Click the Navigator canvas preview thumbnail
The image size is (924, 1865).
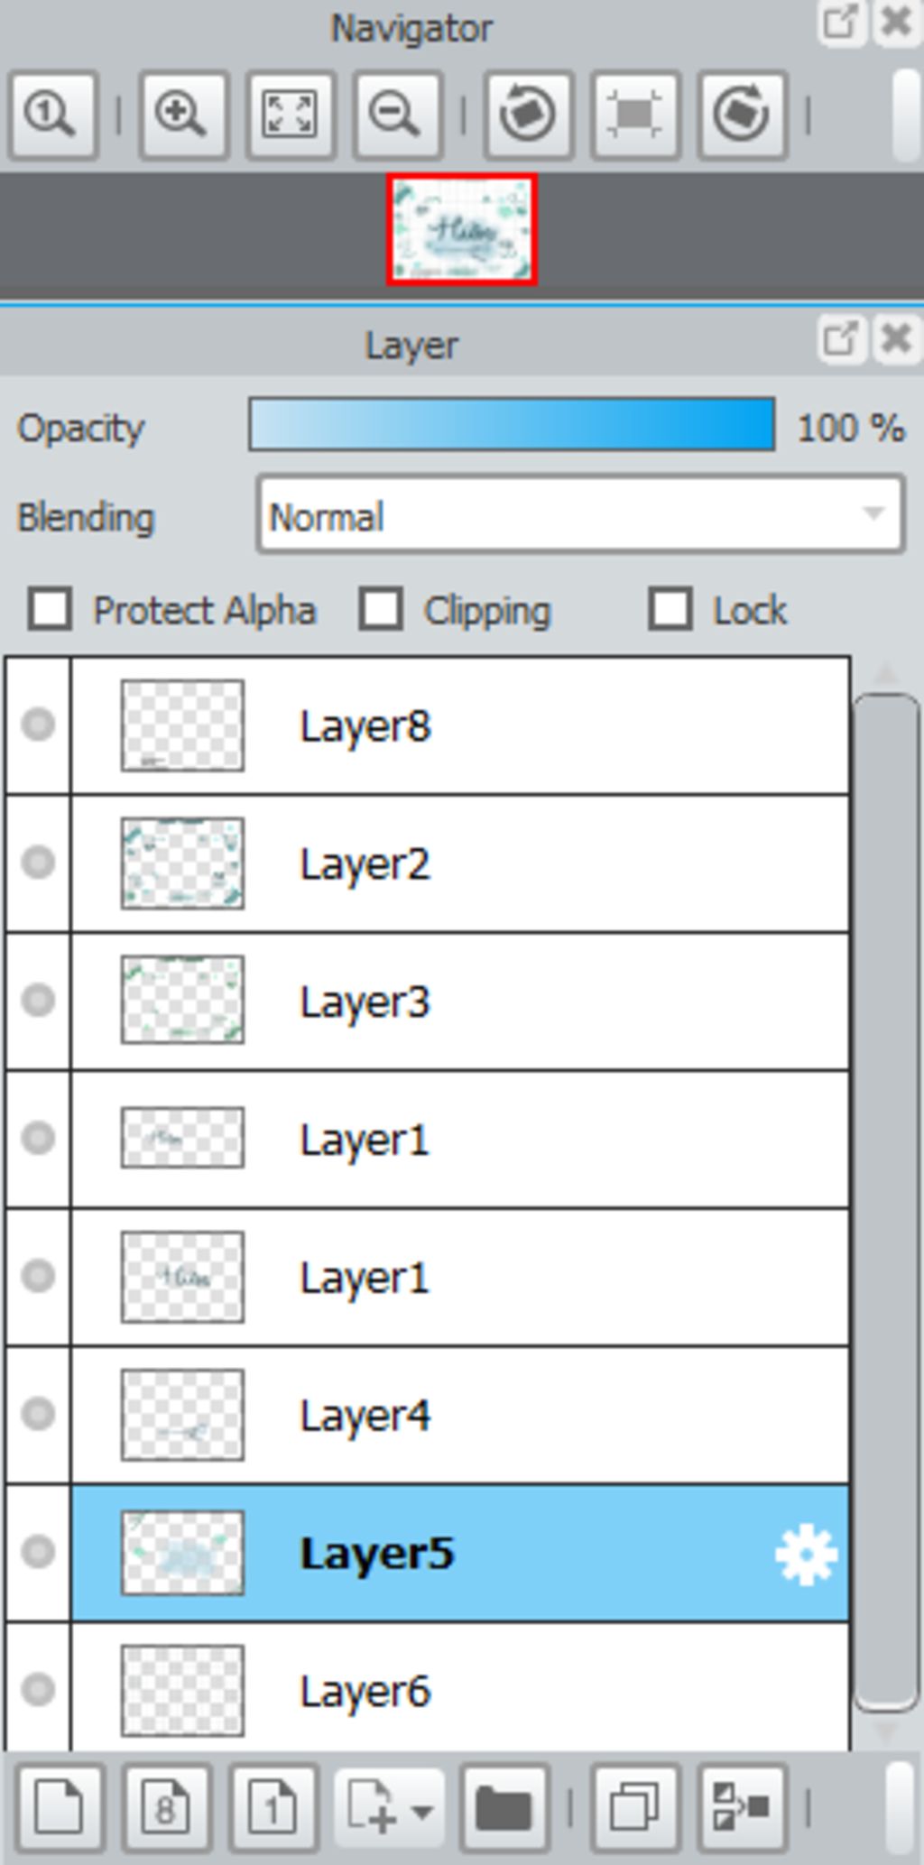point(462,229)
